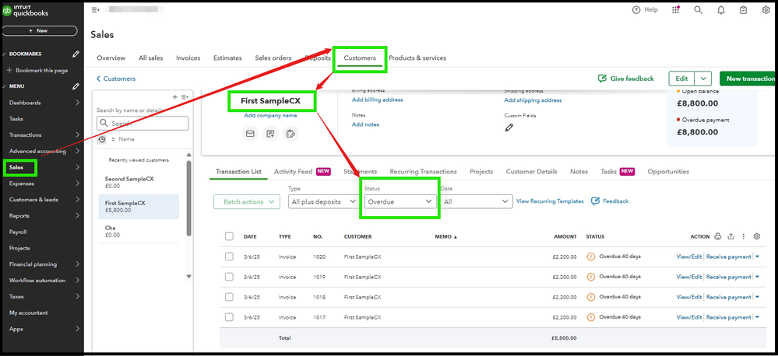The image size is (778, 356).
Task: Open the arrow next to Edit button
Action: (703, 79)
